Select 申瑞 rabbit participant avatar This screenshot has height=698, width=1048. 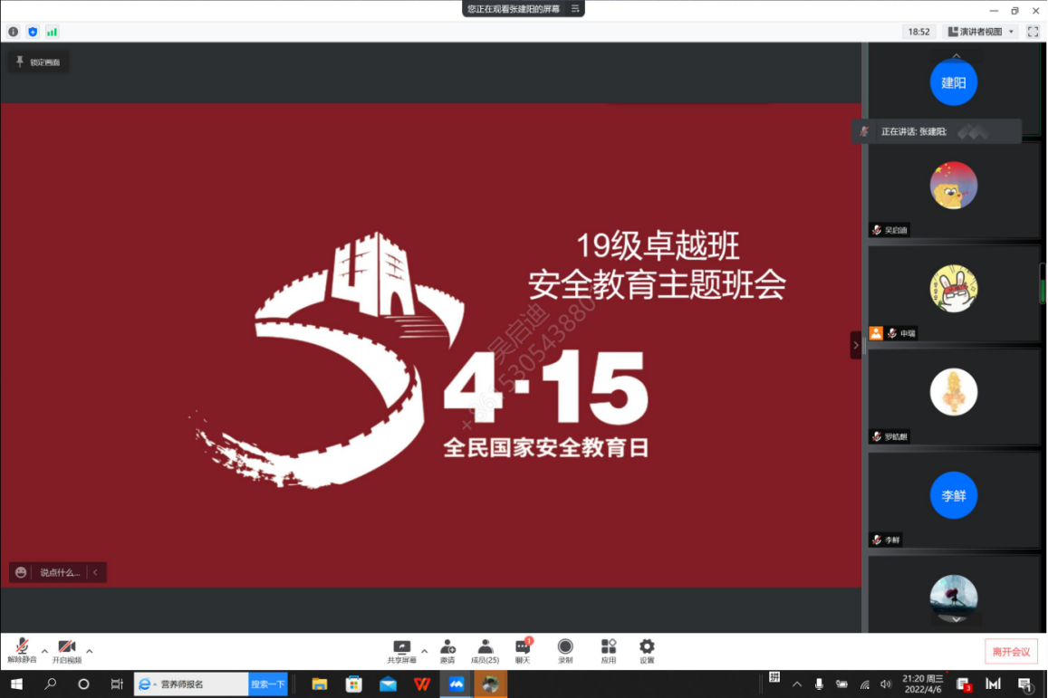click(x=954, y=289)
